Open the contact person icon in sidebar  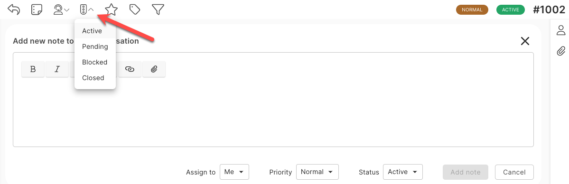[x=561, y=30]
